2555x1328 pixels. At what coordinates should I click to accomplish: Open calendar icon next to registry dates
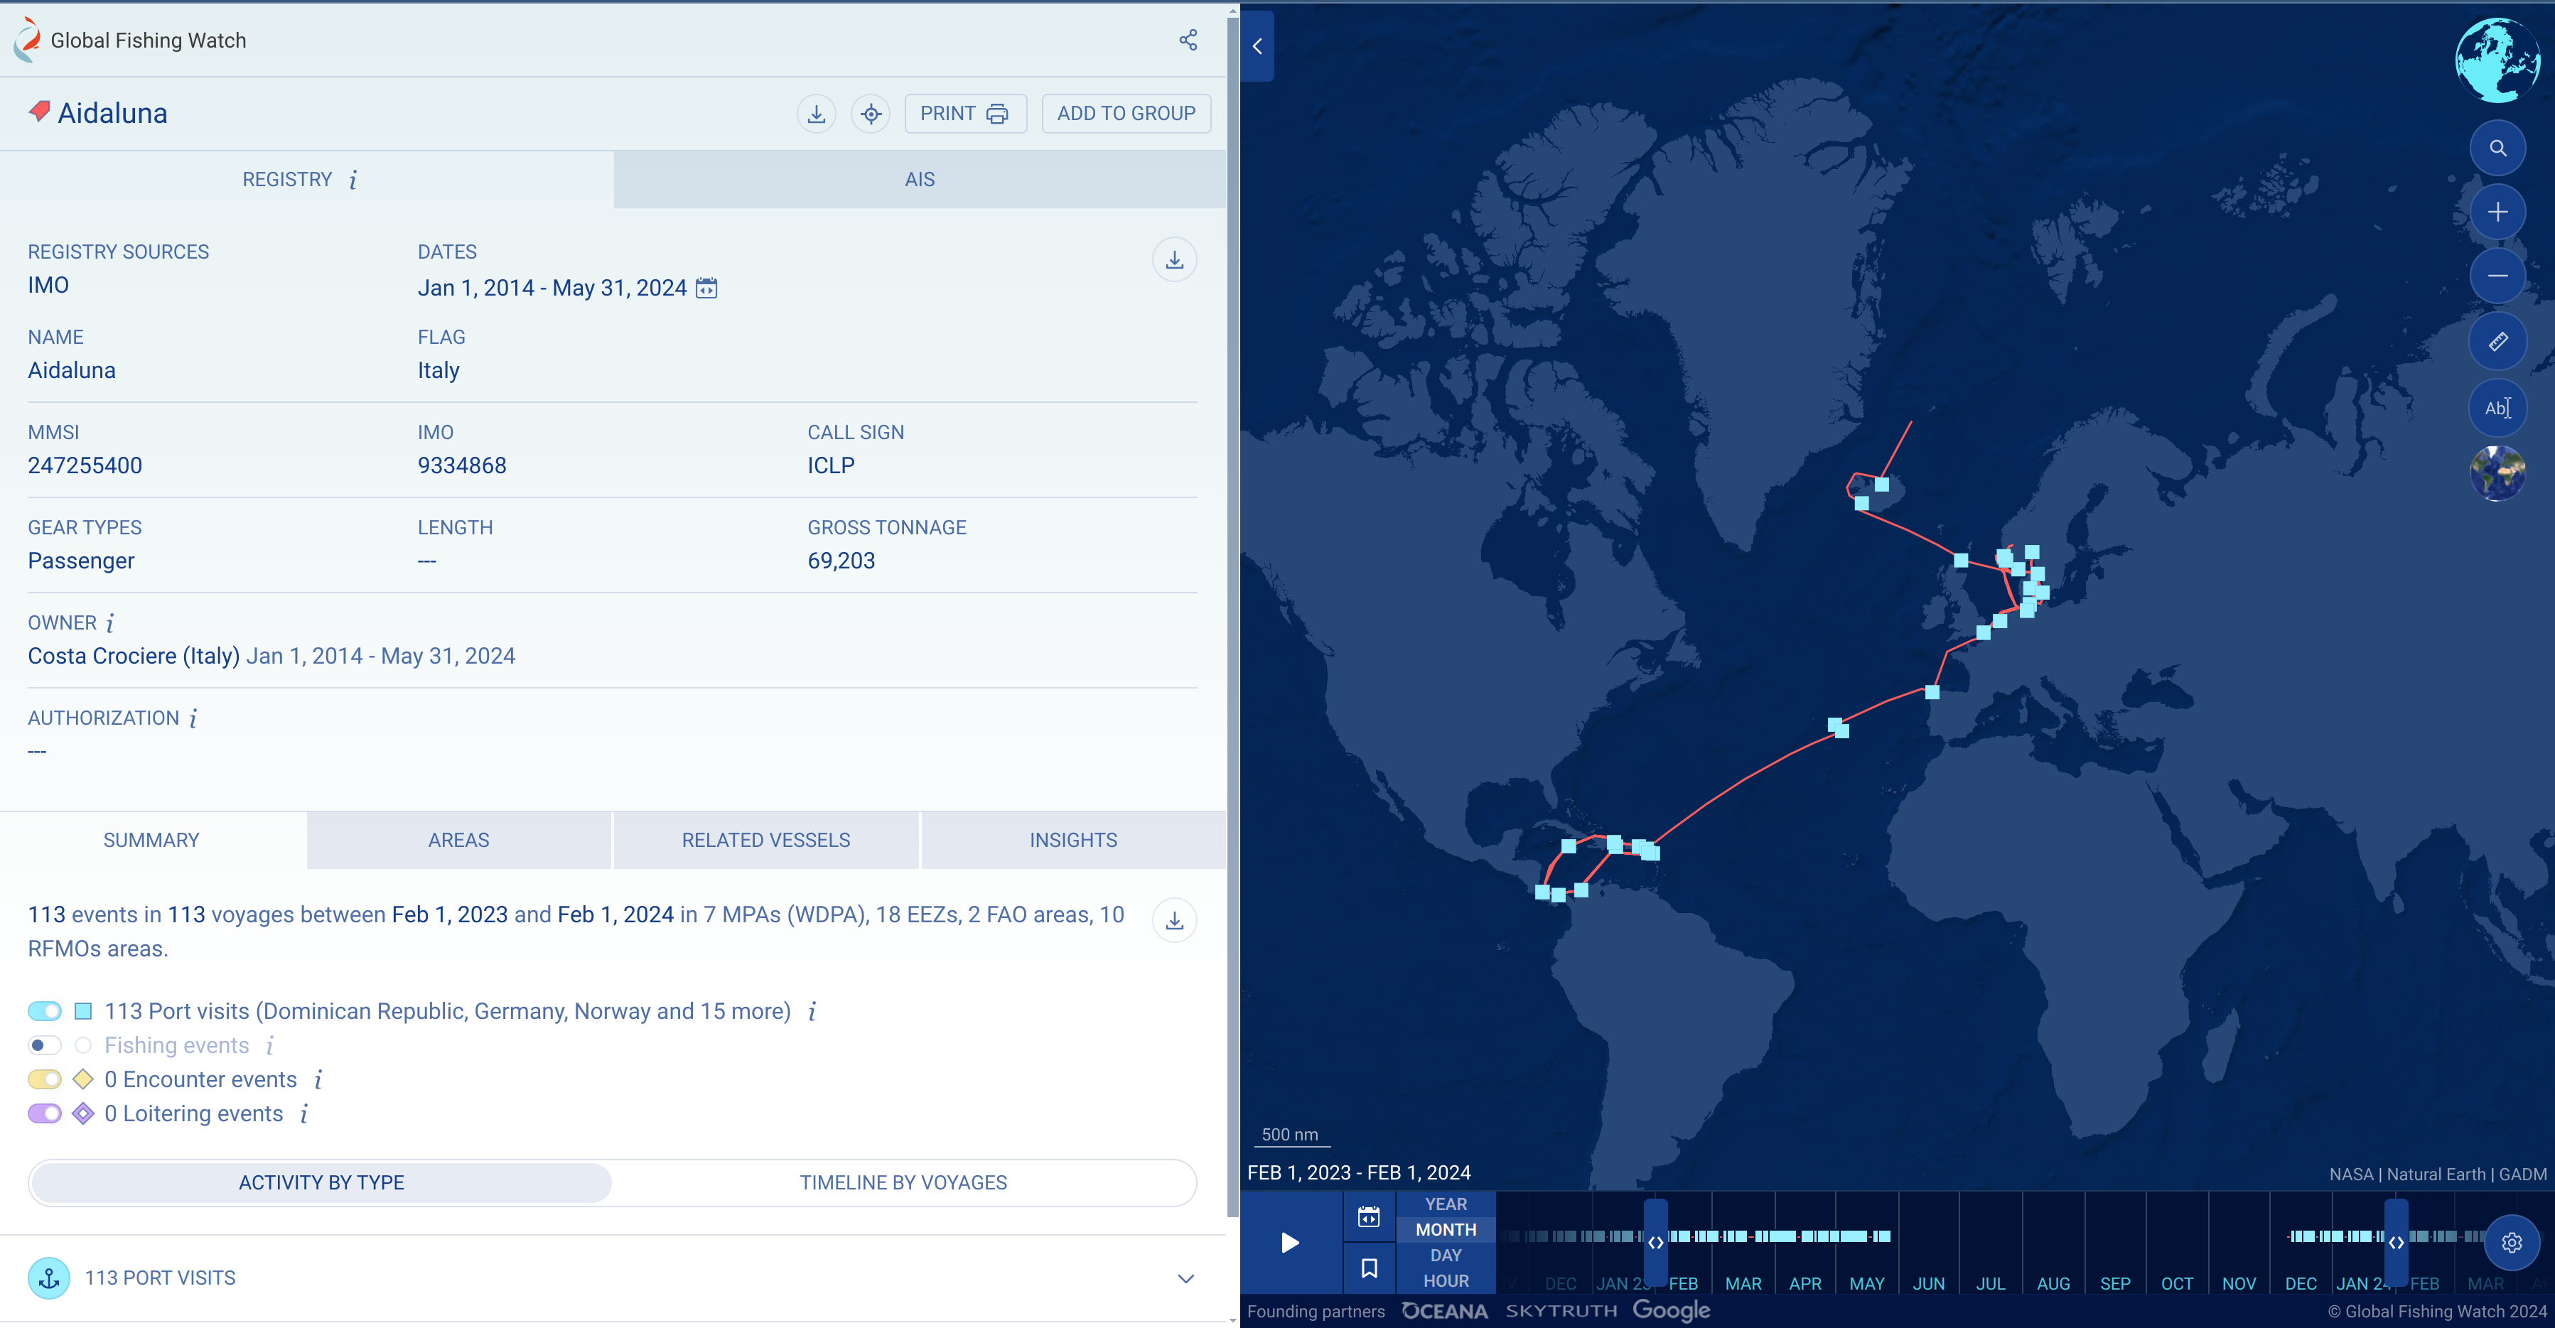tap(706, 288)
